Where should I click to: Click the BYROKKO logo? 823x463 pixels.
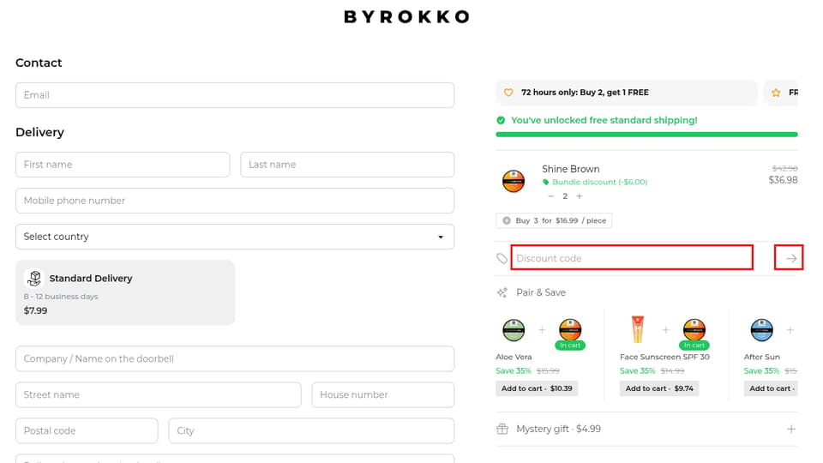[406, 17]
